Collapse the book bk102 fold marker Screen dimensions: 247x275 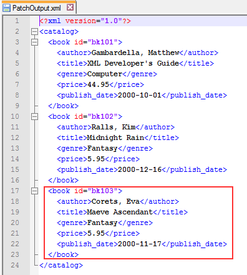[34, 117]
